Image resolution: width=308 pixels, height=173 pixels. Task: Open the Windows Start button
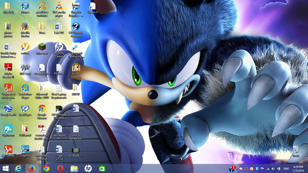[x=5, y=169]
